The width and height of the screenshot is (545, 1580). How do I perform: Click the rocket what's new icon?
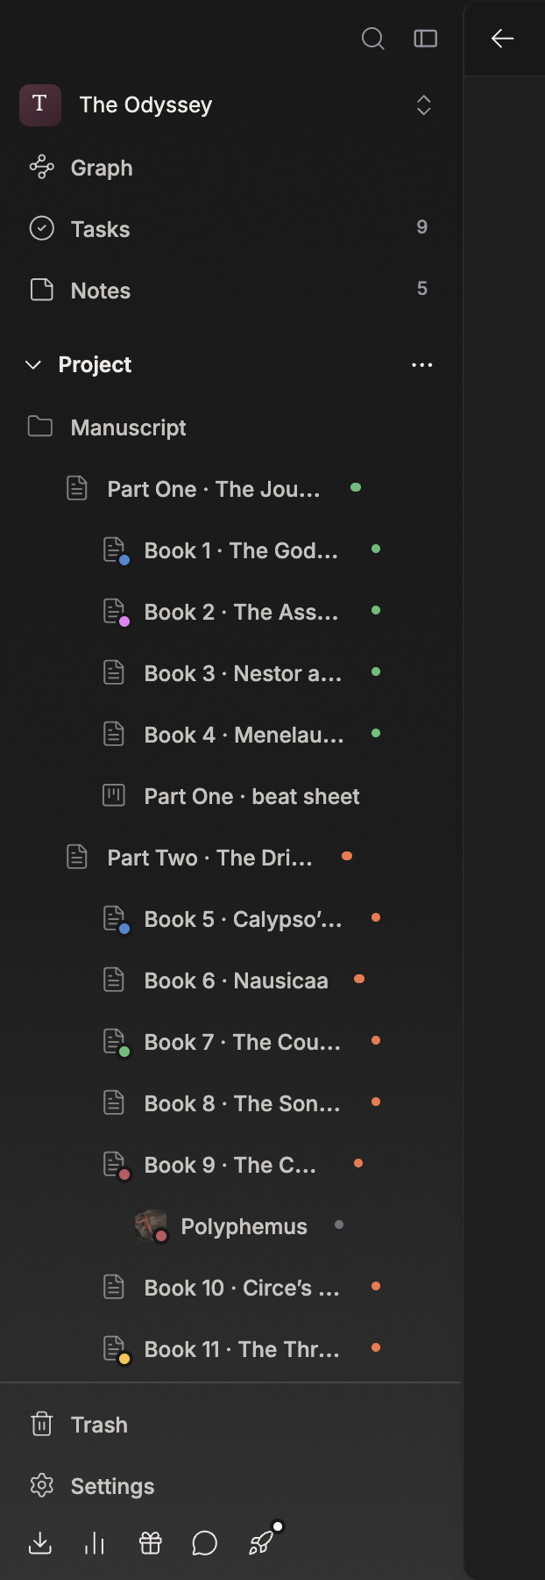260,1543
